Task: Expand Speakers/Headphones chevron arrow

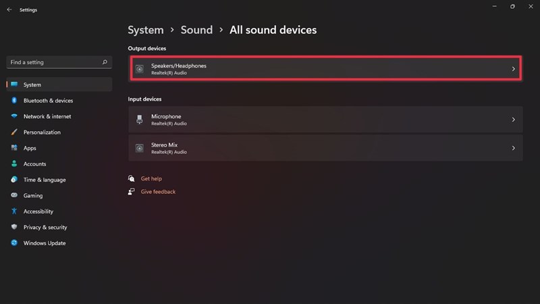Action: [x=513, y=69]
